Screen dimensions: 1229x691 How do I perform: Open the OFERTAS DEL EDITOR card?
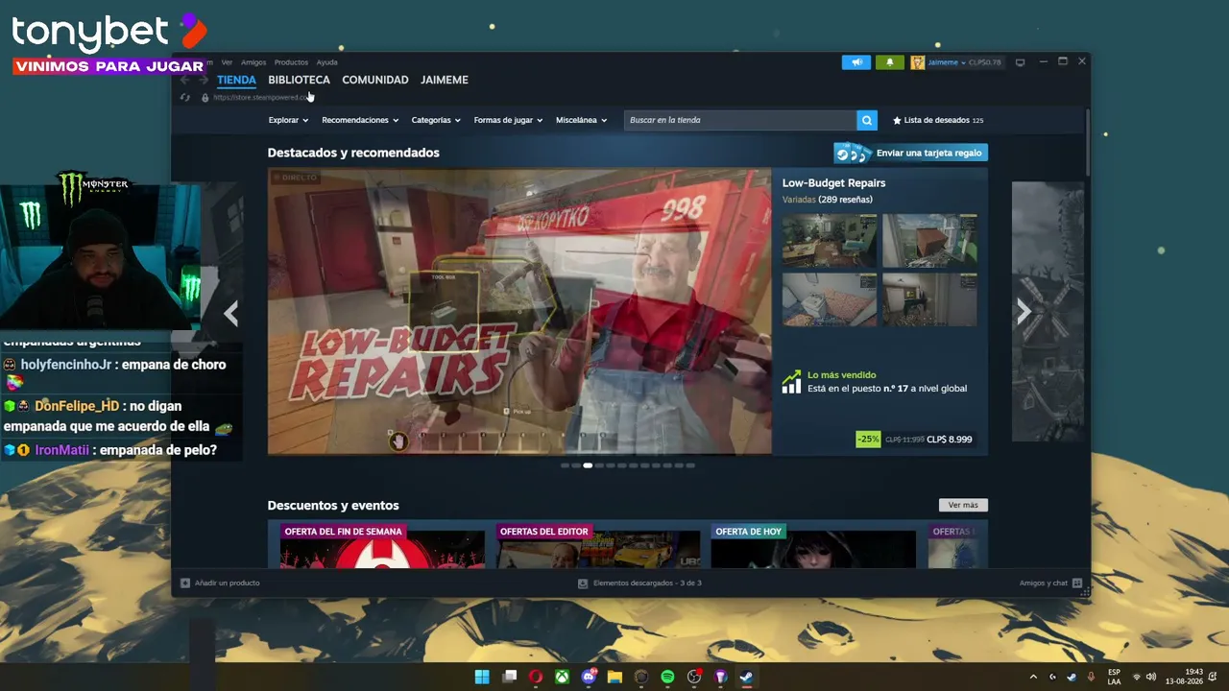pos(598,545)
